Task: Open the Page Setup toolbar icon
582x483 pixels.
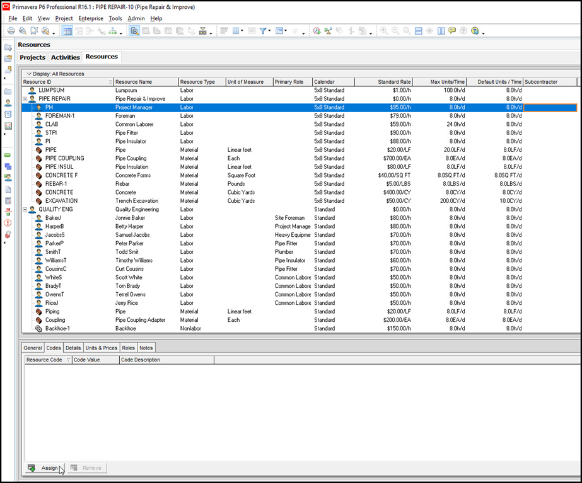Action: point(34,31)
